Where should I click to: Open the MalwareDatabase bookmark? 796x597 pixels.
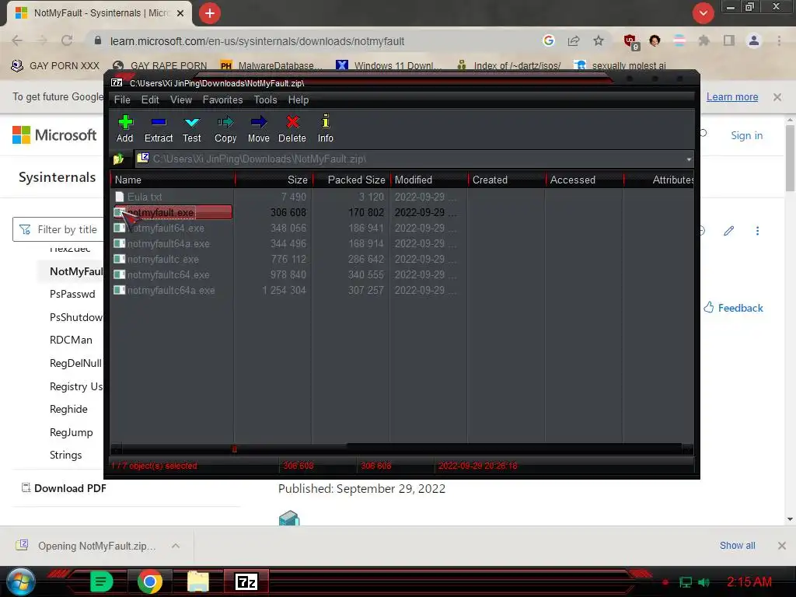(x=271, y=65)
